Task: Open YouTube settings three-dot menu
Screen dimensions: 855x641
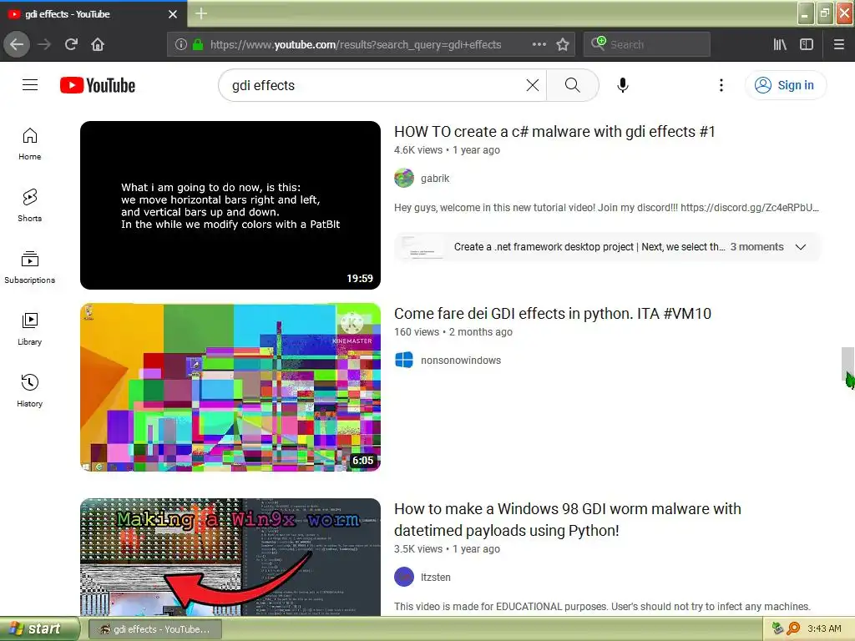Action: 721,85
